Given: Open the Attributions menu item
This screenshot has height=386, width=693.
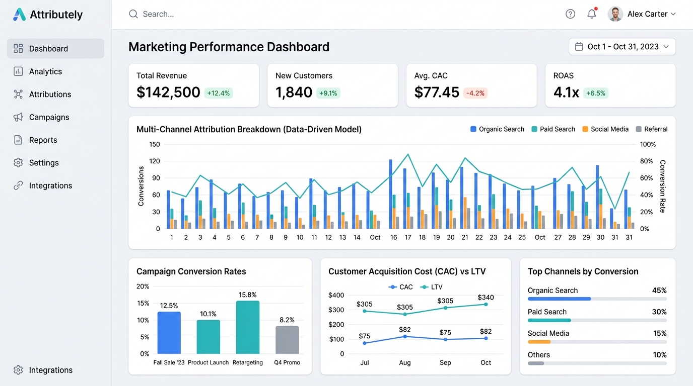Looking at the screenshot, I should 55,94.
